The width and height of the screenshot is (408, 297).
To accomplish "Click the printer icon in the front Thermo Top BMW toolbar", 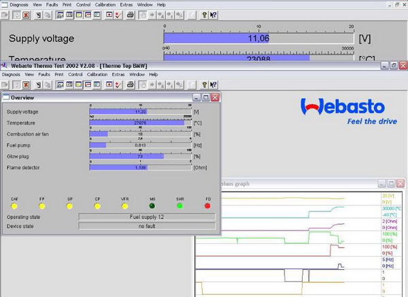I will point(131,85).
